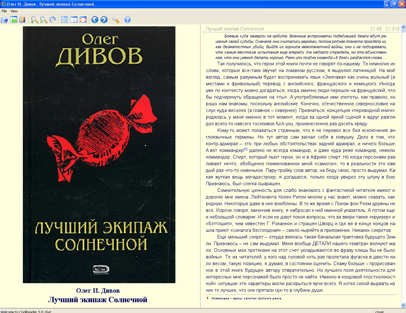The image size is (406, 313).
Task: Minimize the CoolReader window
Action: (x=387, y=4)
